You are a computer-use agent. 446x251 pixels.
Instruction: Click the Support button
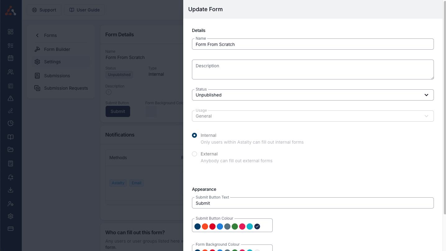(44, 10)
